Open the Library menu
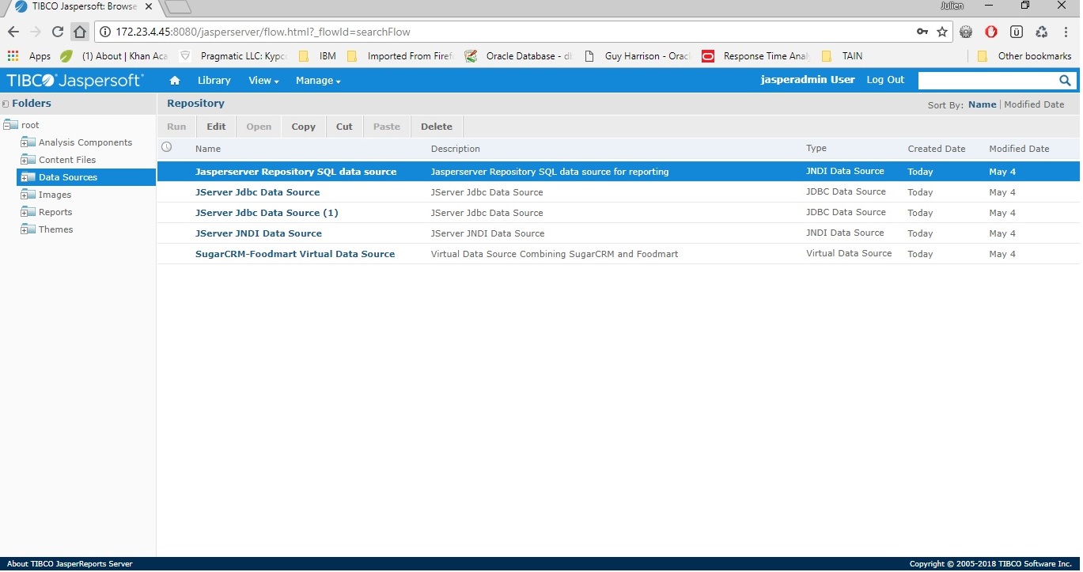The height and width of the screenshot is (572, 1083). 214,80
